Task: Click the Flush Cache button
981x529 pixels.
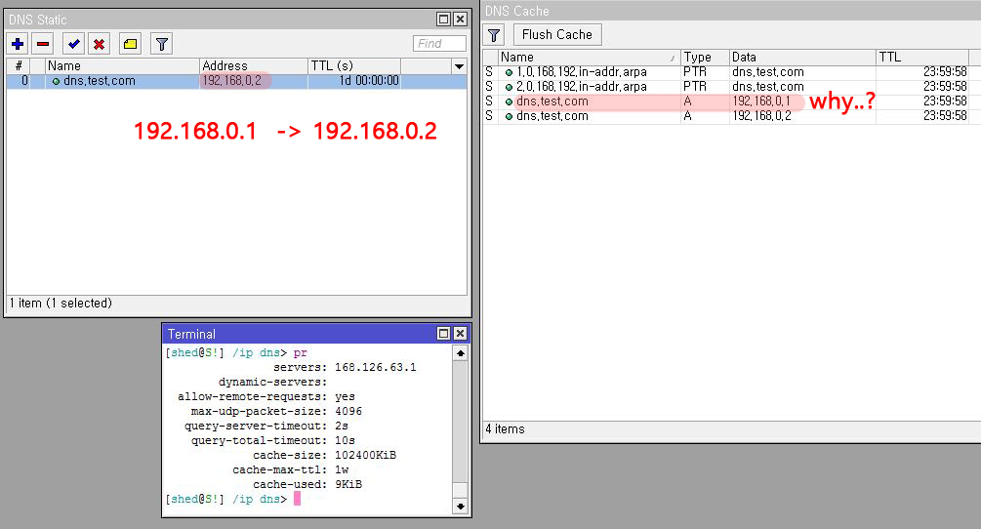Action: (557, 34)
